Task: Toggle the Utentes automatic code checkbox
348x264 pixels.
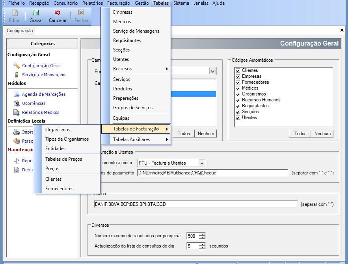Action: point(238,118)
